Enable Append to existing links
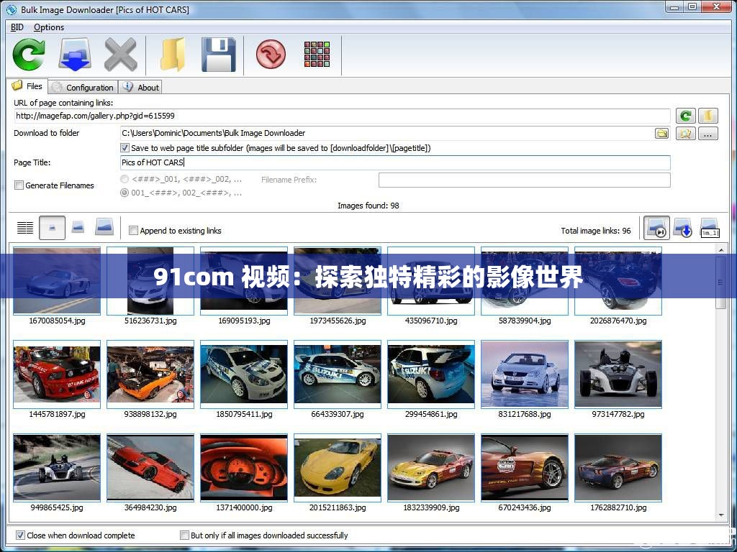The width and height of the screenshot is (737, 552). [133, 231]
